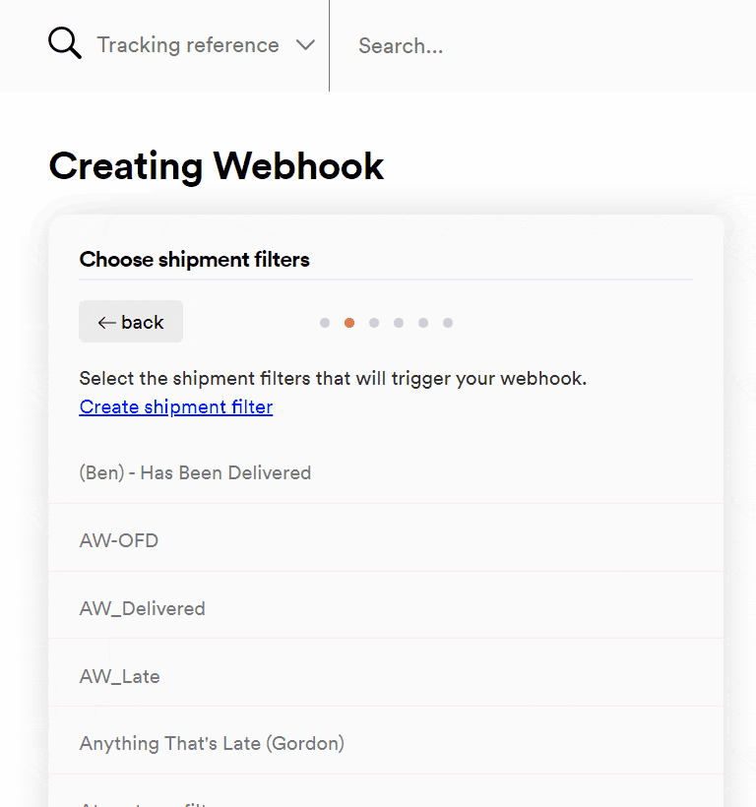Click the fourth step dot
This screenshot has height=807, width=756.
pyautogui.click(x=399, y=322)
